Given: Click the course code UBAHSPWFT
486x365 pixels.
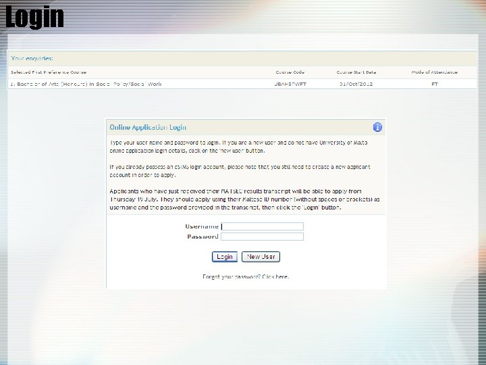Looking at the screenshot, I should pos(290,84).
